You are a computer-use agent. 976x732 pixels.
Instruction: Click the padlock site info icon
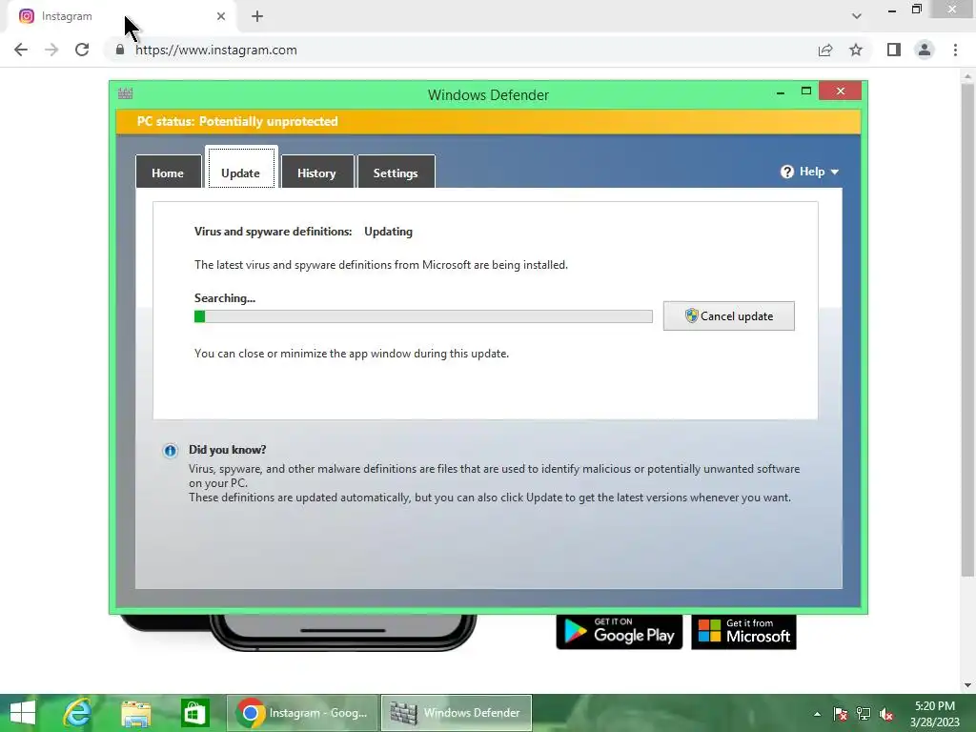tap(120, 50)
